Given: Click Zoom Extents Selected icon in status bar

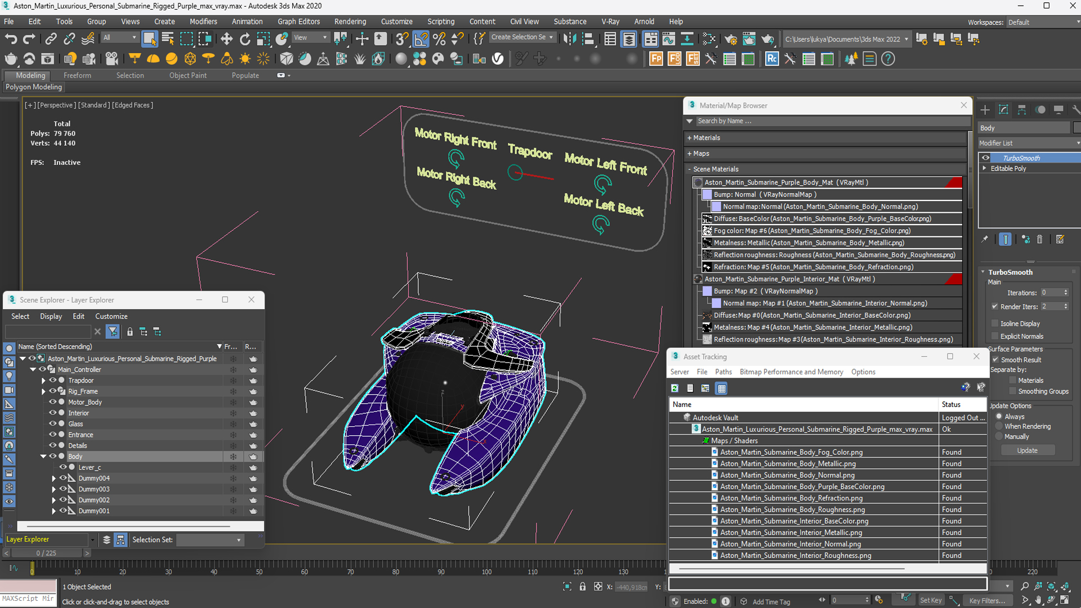Looking at the screenshot, I should 1051,586.
